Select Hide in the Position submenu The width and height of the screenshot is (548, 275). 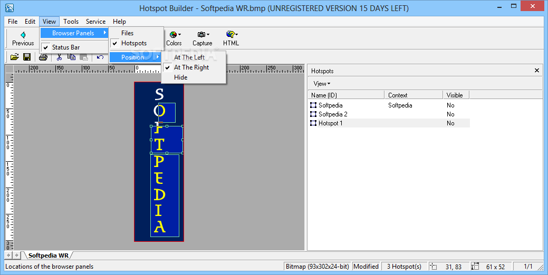pyautogui.click(x=194, y=77)
